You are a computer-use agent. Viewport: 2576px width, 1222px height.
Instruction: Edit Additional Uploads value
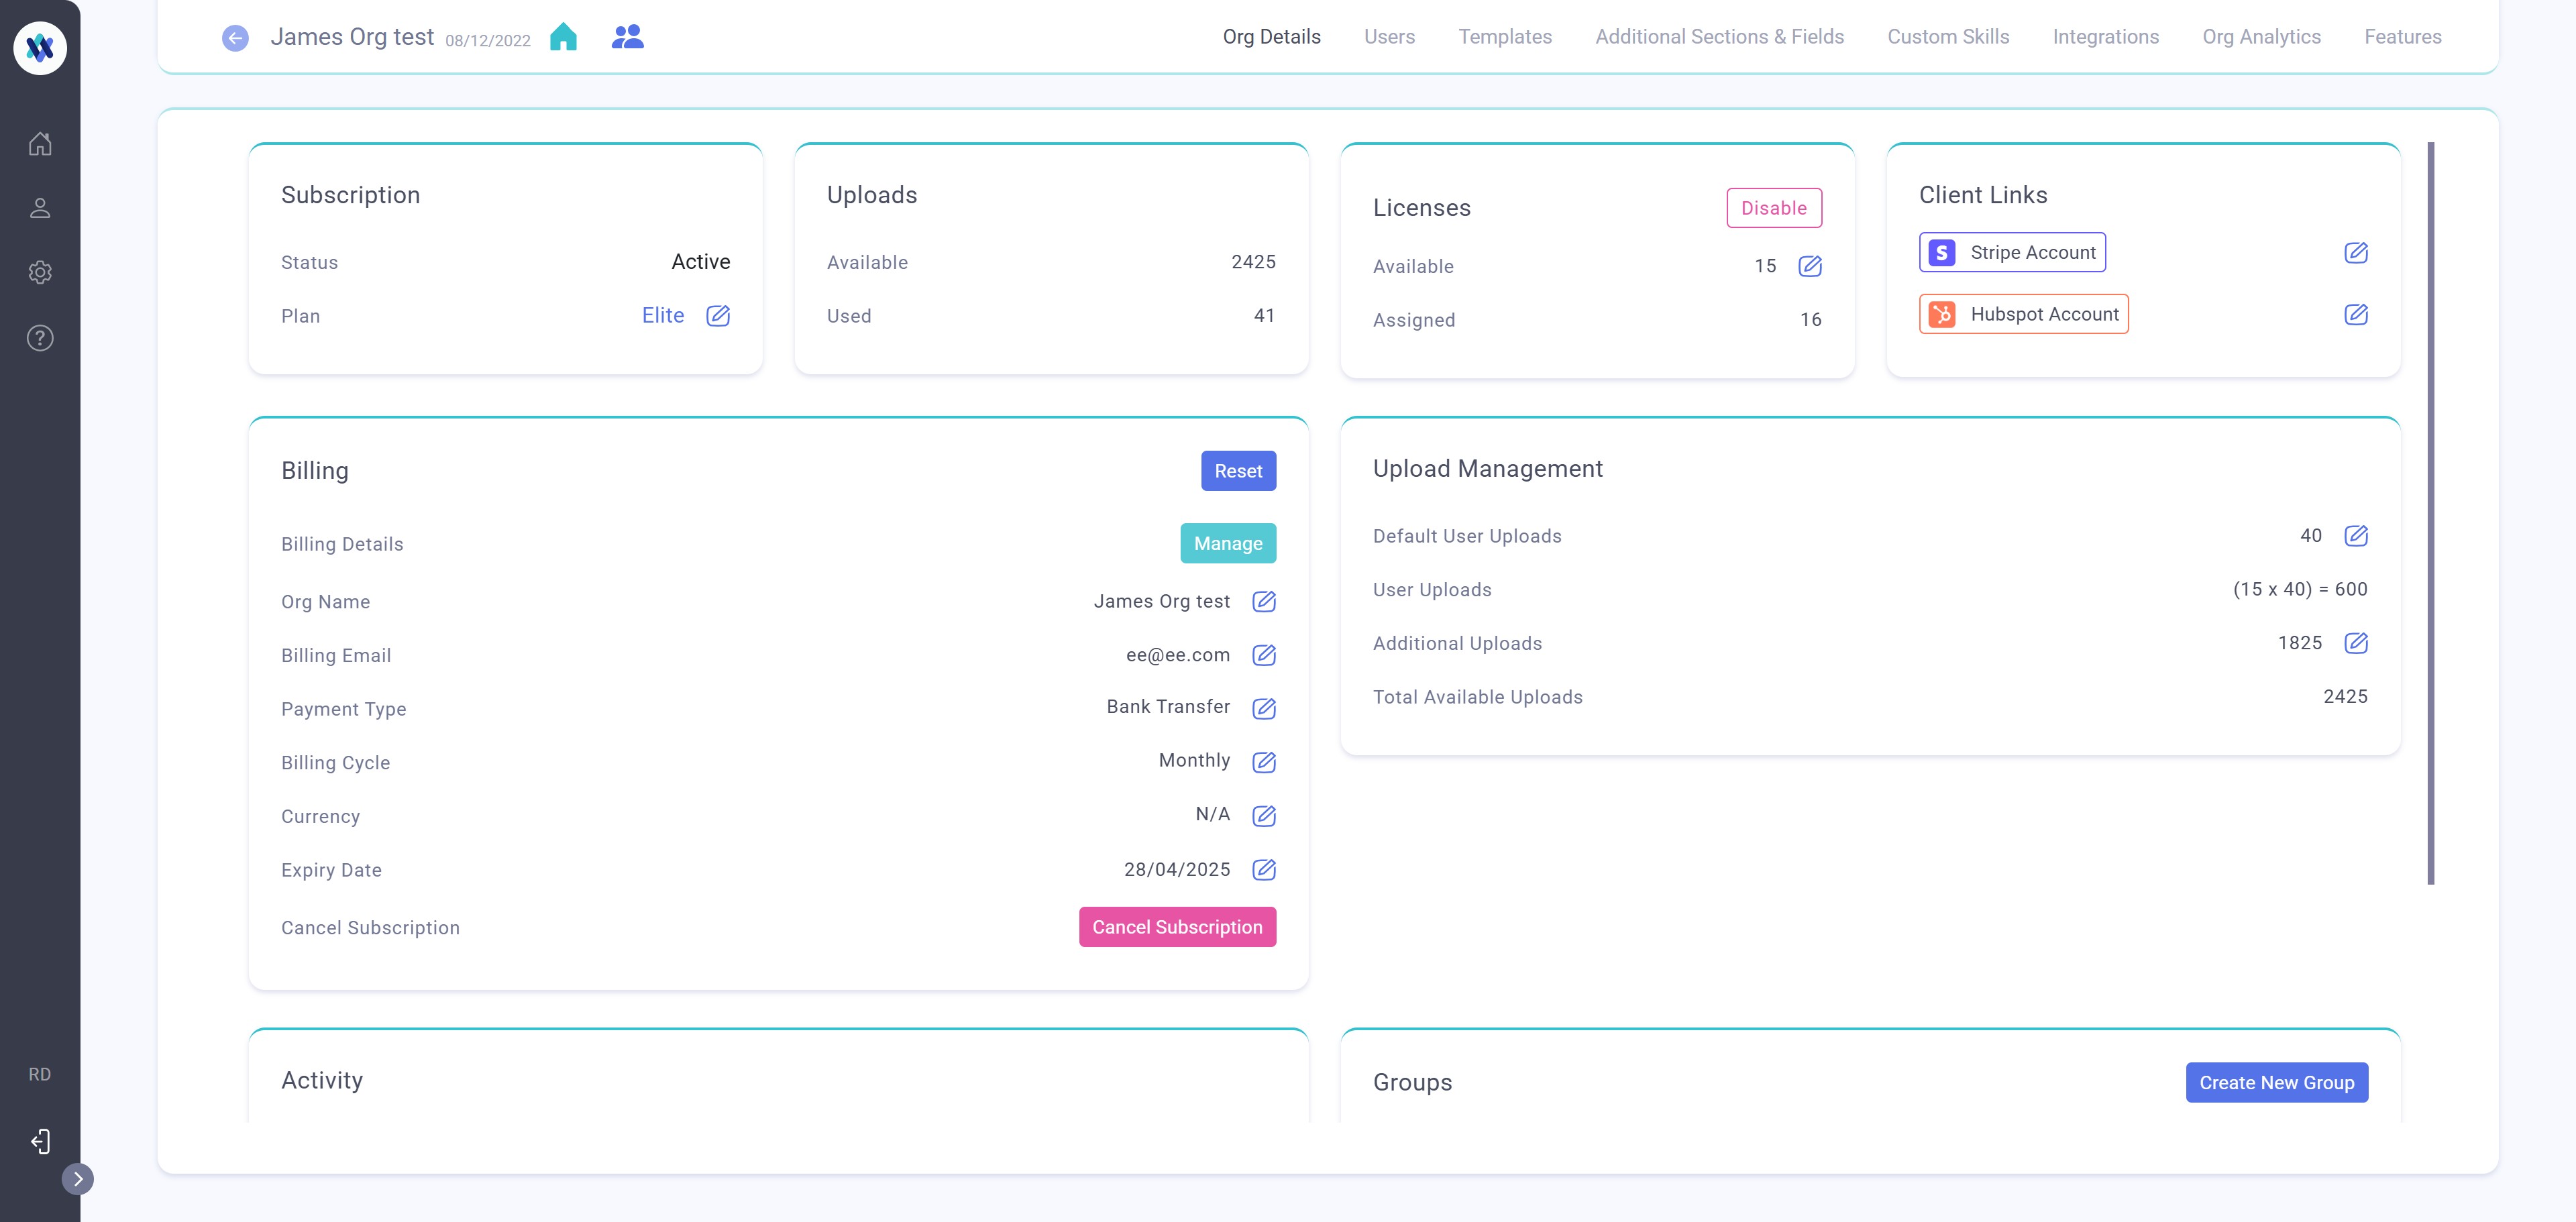(x=2356, y=643)
